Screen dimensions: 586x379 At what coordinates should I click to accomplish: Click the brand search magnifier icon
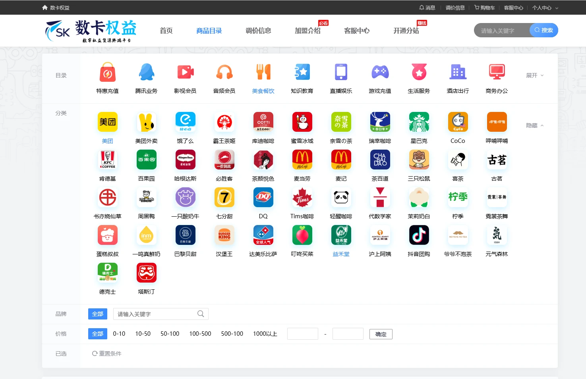tap(201, 314)
